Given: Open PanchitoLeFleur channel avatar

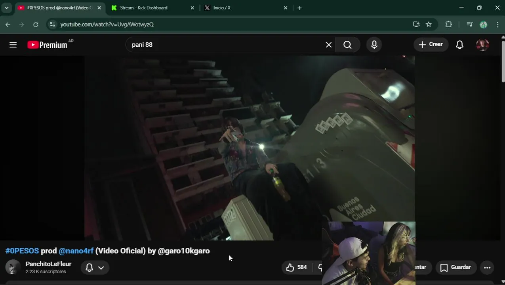Looking at the screenshot, I should click(13, 268).
